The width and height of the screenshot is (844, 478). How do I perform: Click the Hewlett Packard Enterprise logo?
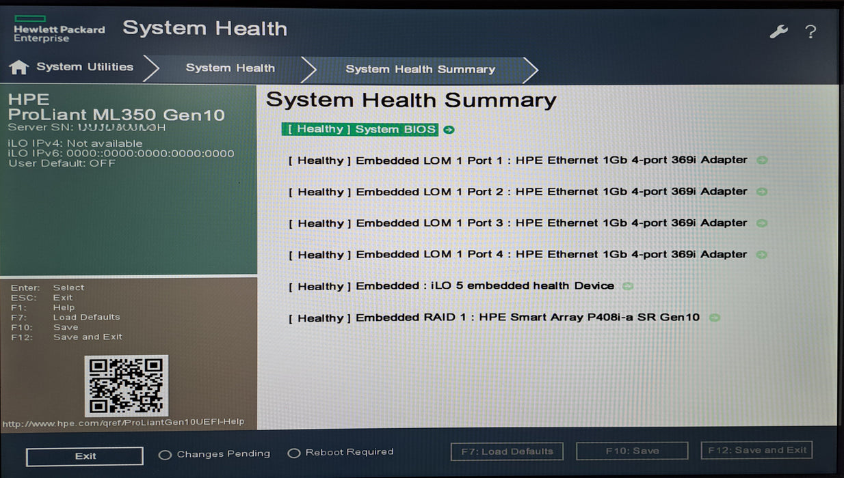59,29
